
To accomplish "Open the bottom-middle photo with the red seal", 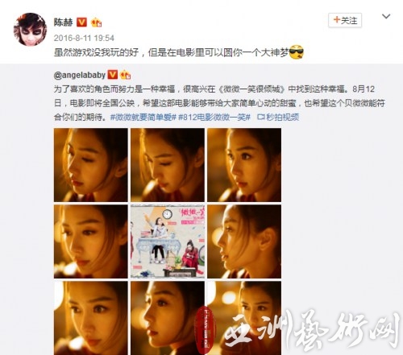I will coord(168,318).
